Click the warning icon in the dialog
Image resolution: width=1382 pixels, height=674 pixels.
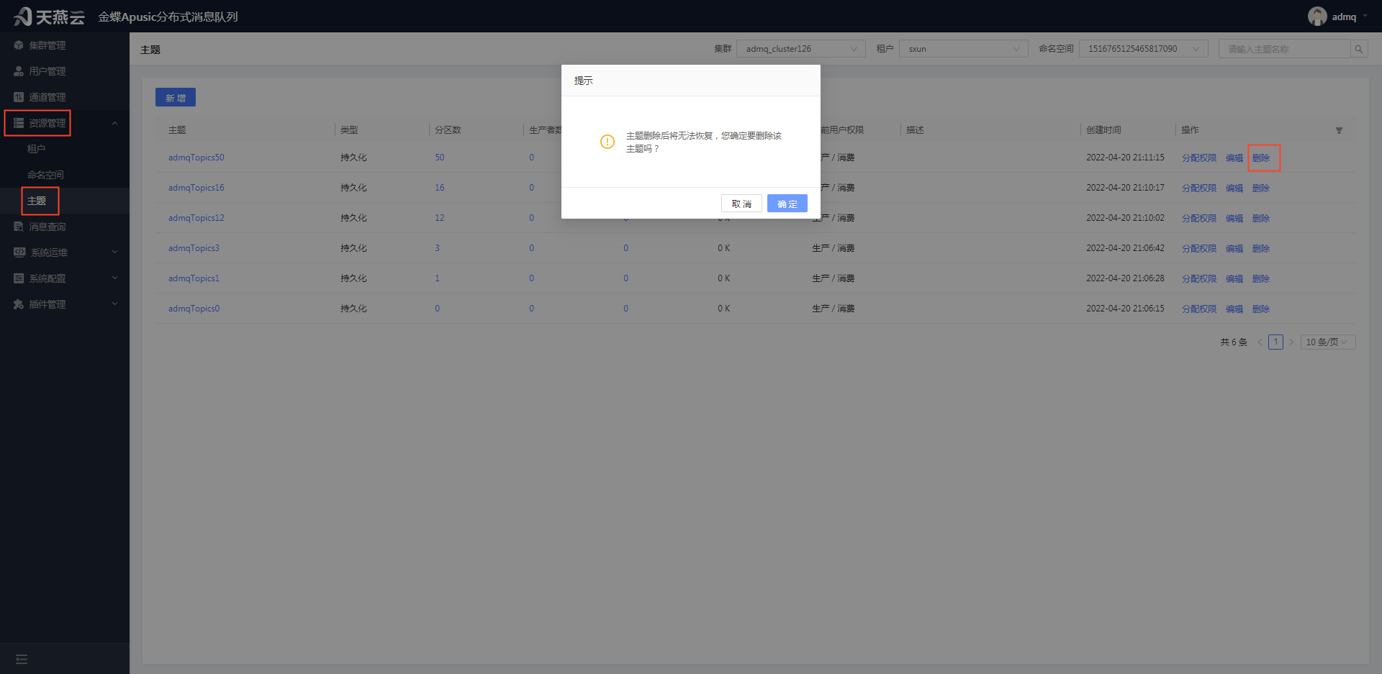608,142
